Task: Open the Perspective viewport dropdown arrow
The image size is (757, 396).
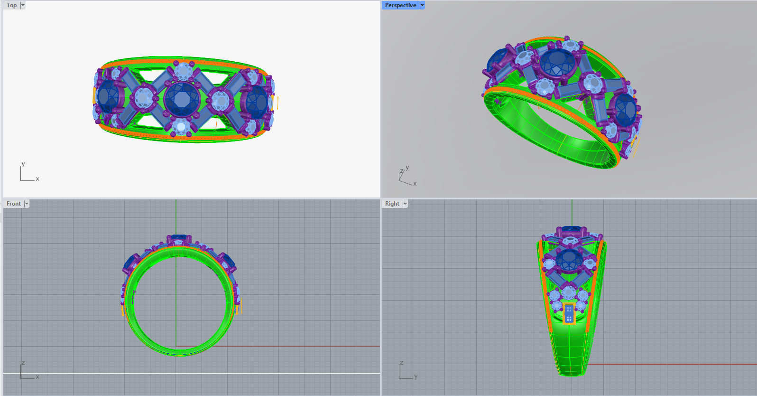Action: click(x=422, y=5)
